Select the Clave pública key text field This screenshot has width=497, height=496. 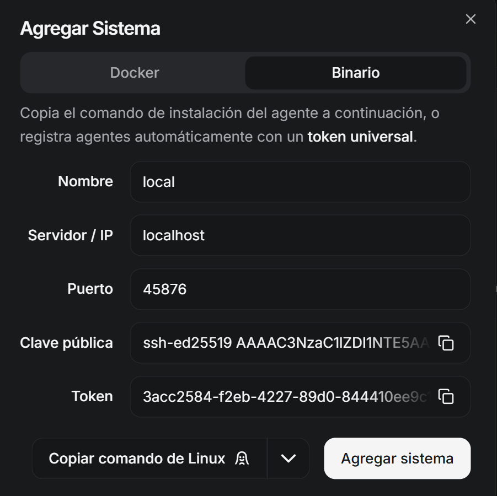(x=284, y=343)
